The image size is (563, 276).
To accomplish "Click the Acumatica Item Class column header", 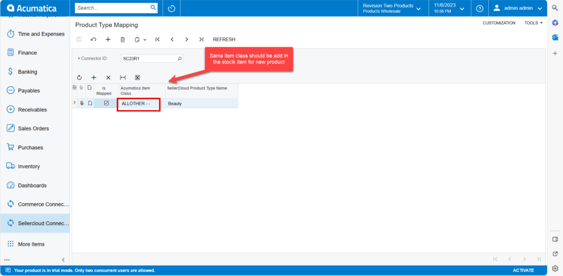I will coord(142,91).
